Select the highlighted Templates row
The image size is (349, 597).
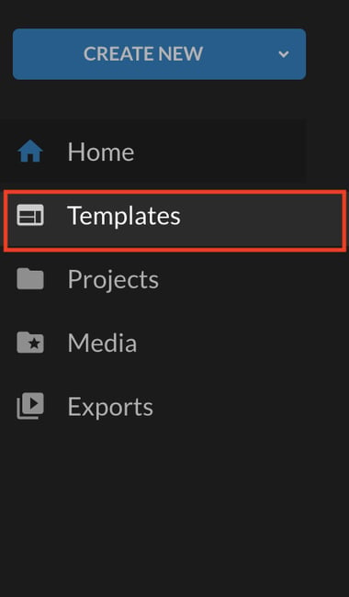[x=174, y=221]
